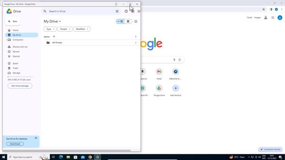Expand My Drive tree arrow in sidebar
The width and height of the screenshot is (285, 160).
[x=7, y=35]
